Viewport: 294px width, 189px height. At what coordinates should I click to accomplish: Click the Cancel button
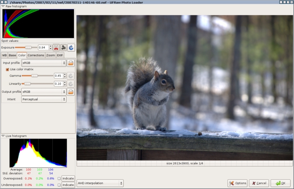[259, 183]
